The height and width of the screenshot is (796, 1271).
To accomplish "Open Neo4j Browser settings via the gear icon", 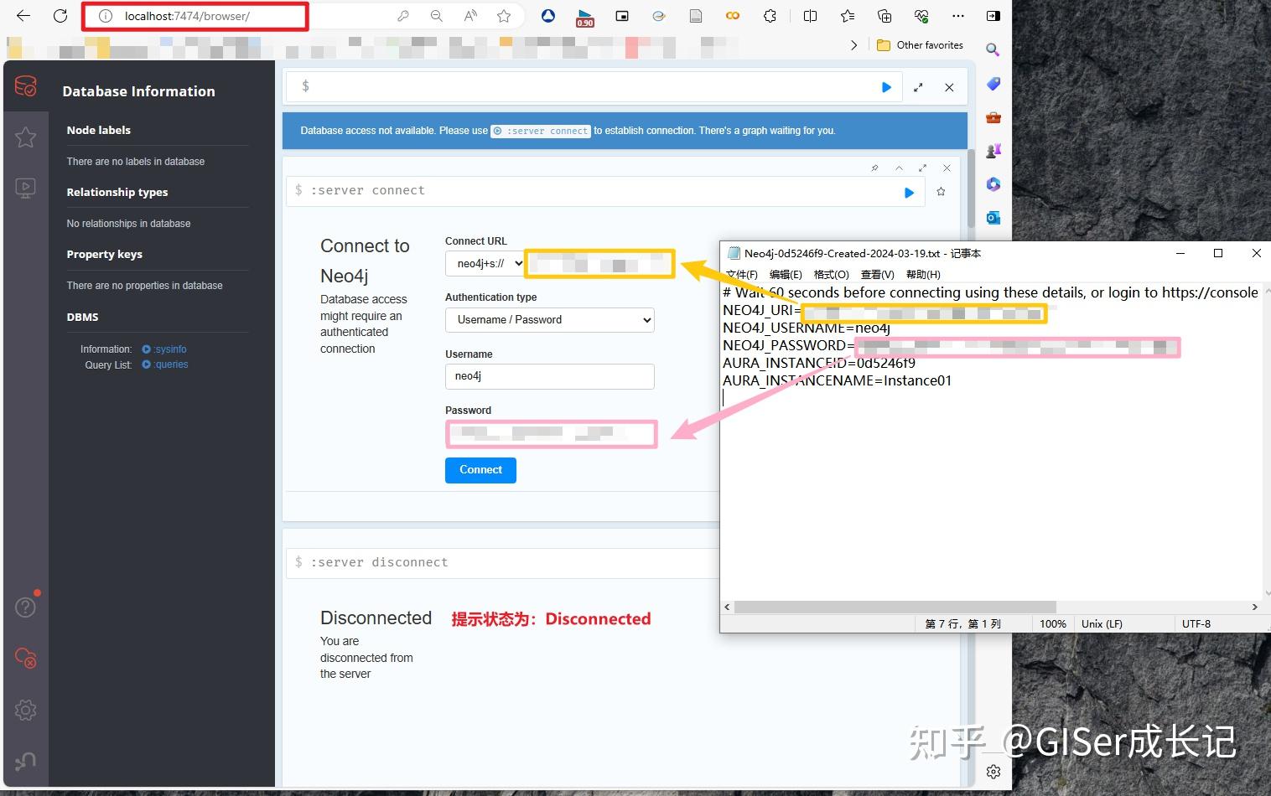I will pyautogui.click(x=25, y=710).
